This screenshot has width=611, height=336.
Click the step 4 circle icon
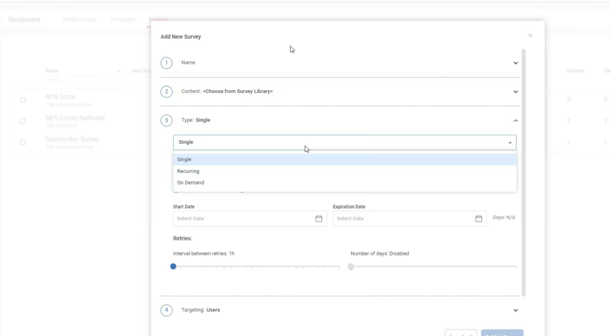click(166, 310)
